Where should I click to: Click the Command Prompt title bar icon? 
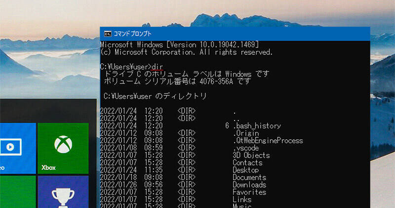point(108,34)
